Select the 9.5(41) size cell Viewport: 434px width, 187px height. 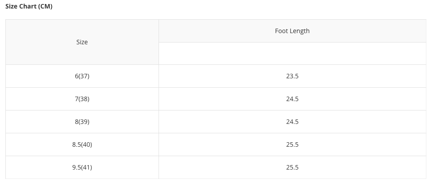click(x=82, y=167)
